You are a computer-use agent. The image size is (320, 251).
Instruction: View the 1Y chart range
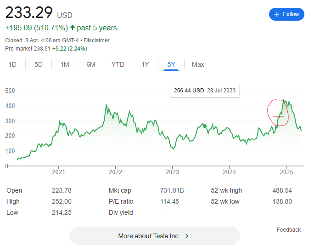(x=145, y=65)
